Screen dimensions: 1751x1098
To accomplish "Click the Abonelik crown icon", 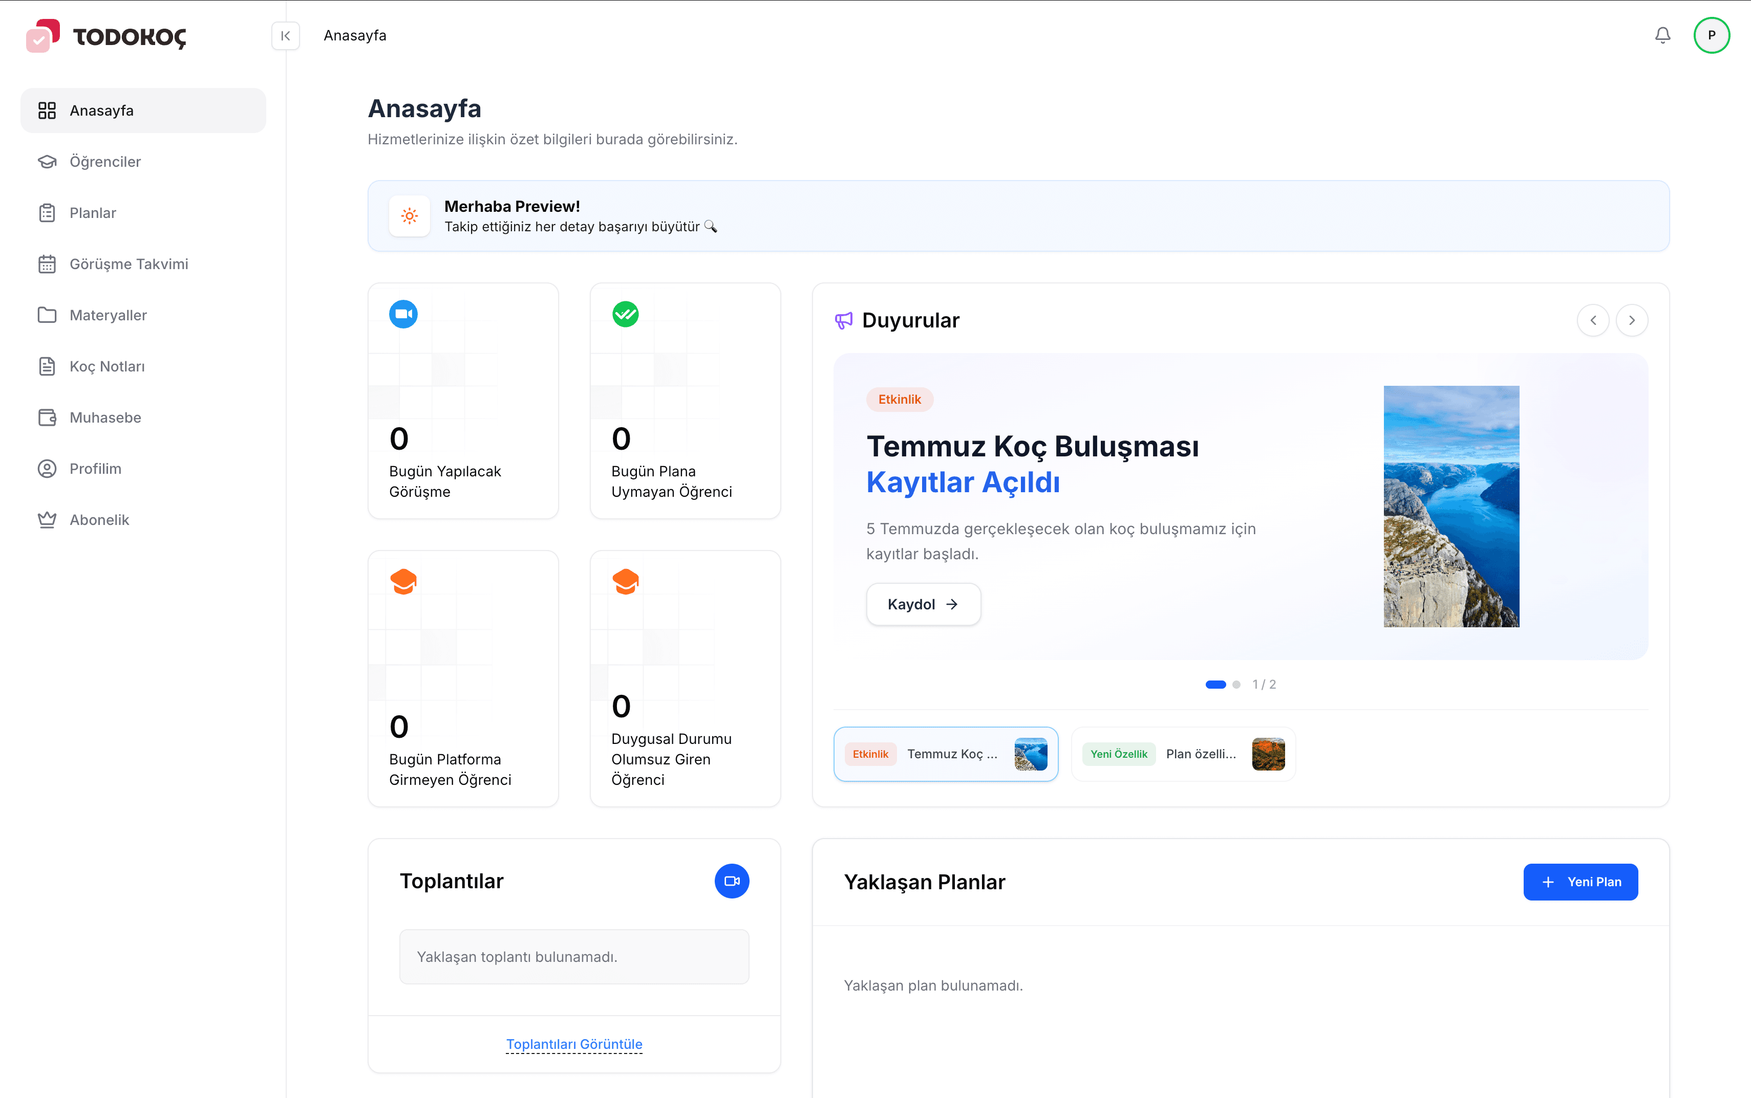I will [47, 520].
